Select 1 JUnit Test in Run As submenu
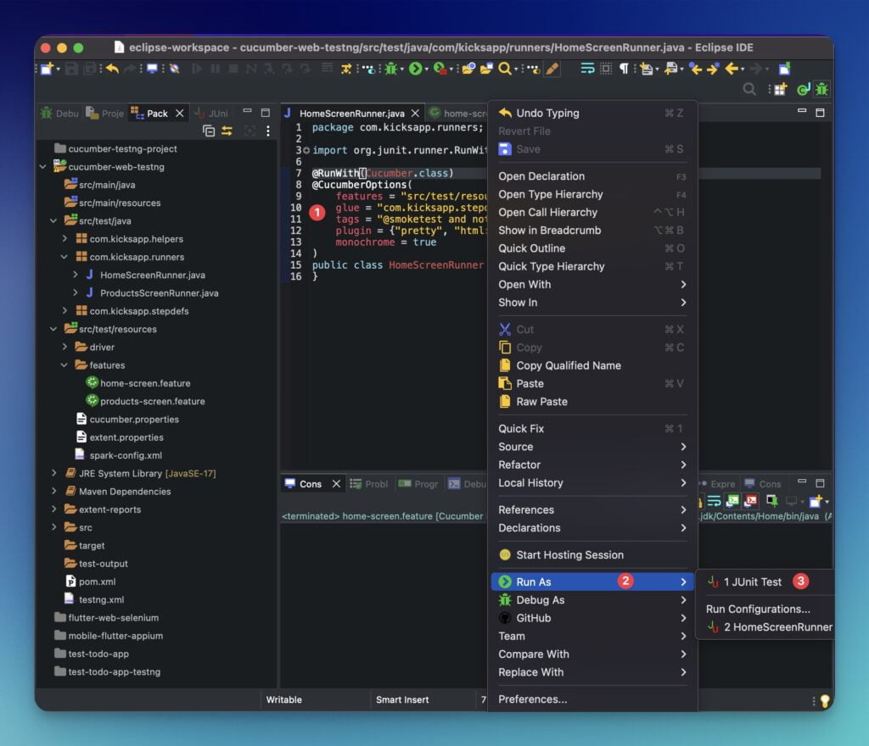 [766, 582]
